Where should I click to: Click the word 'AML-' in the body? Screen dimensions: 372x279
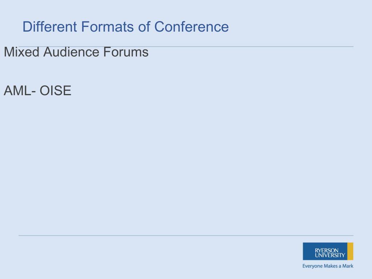[20, 90]
